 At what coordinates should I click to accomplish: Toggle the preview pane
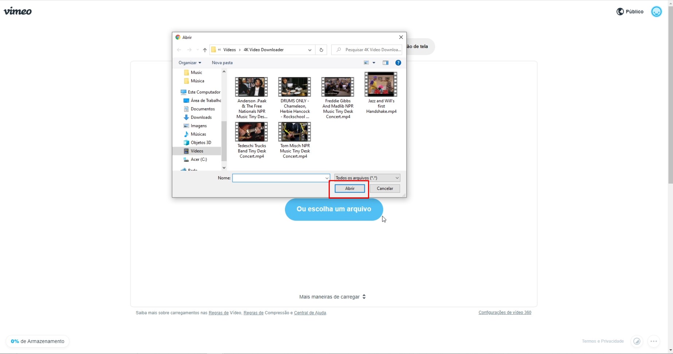[386, 63]
